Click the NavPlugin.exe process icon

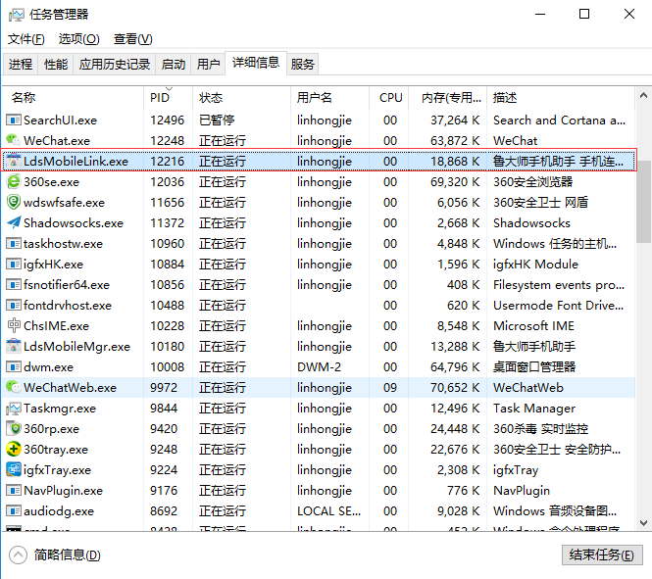pyautogui.click(x=14, y=491)
